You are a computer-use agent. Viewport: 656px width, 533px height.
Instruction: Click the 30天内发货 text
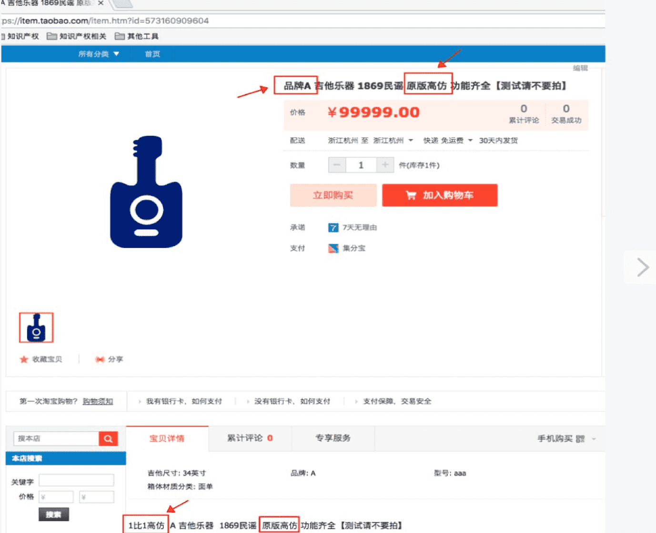tap(498, 140)
